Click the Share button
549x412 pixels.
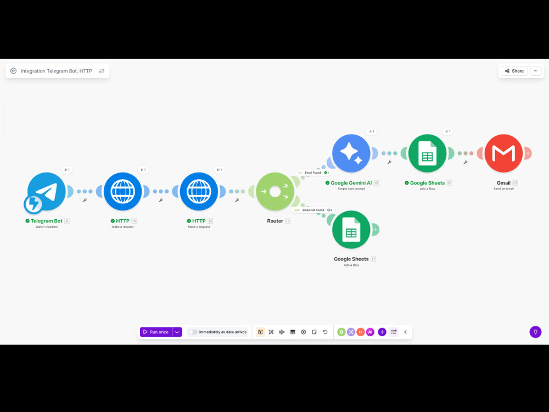[x=514, y=71]
